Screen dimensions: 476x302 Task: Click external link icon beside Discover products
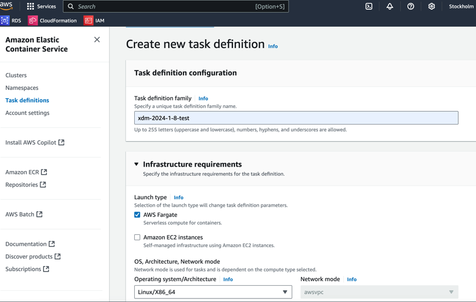pos(58,256)
